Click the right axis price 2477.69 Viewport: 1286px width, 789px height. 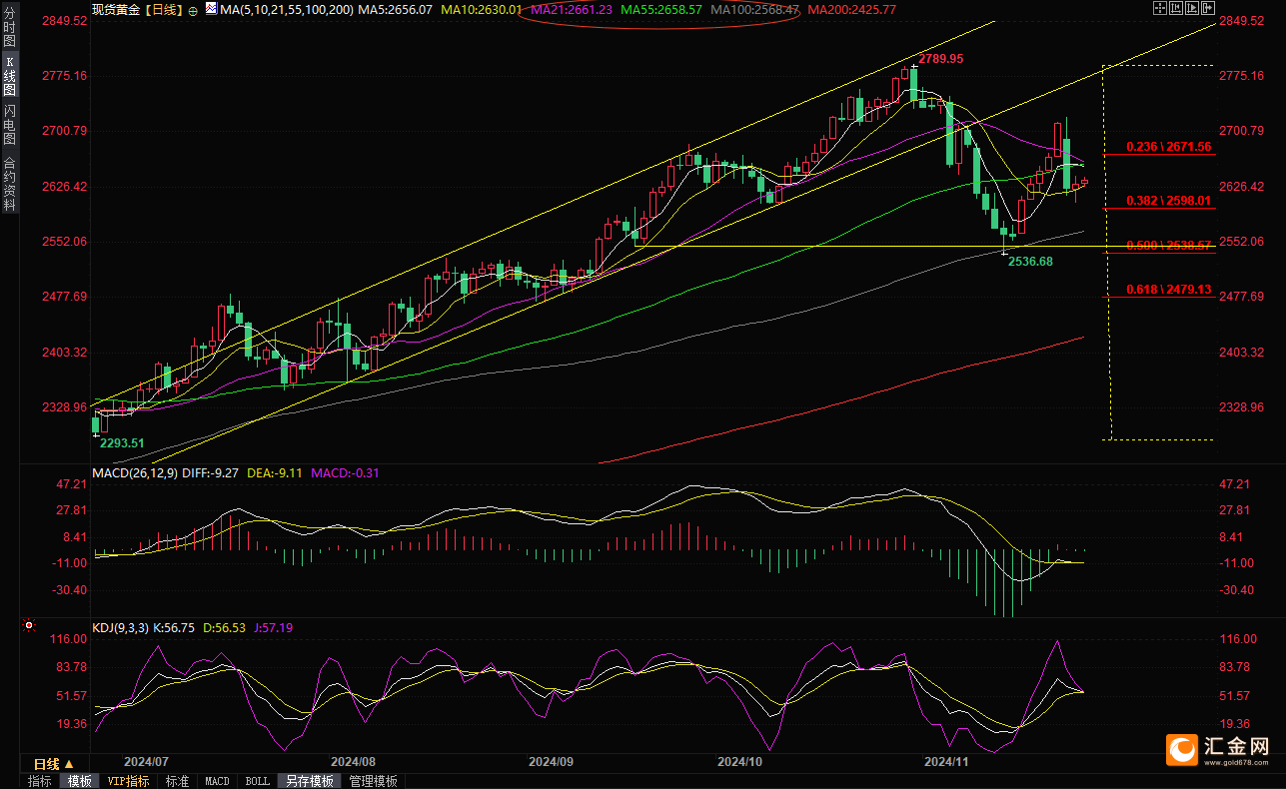1242,297
